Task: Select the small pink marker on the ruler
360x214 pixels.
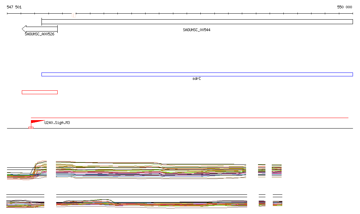Action: click(73, 15)
